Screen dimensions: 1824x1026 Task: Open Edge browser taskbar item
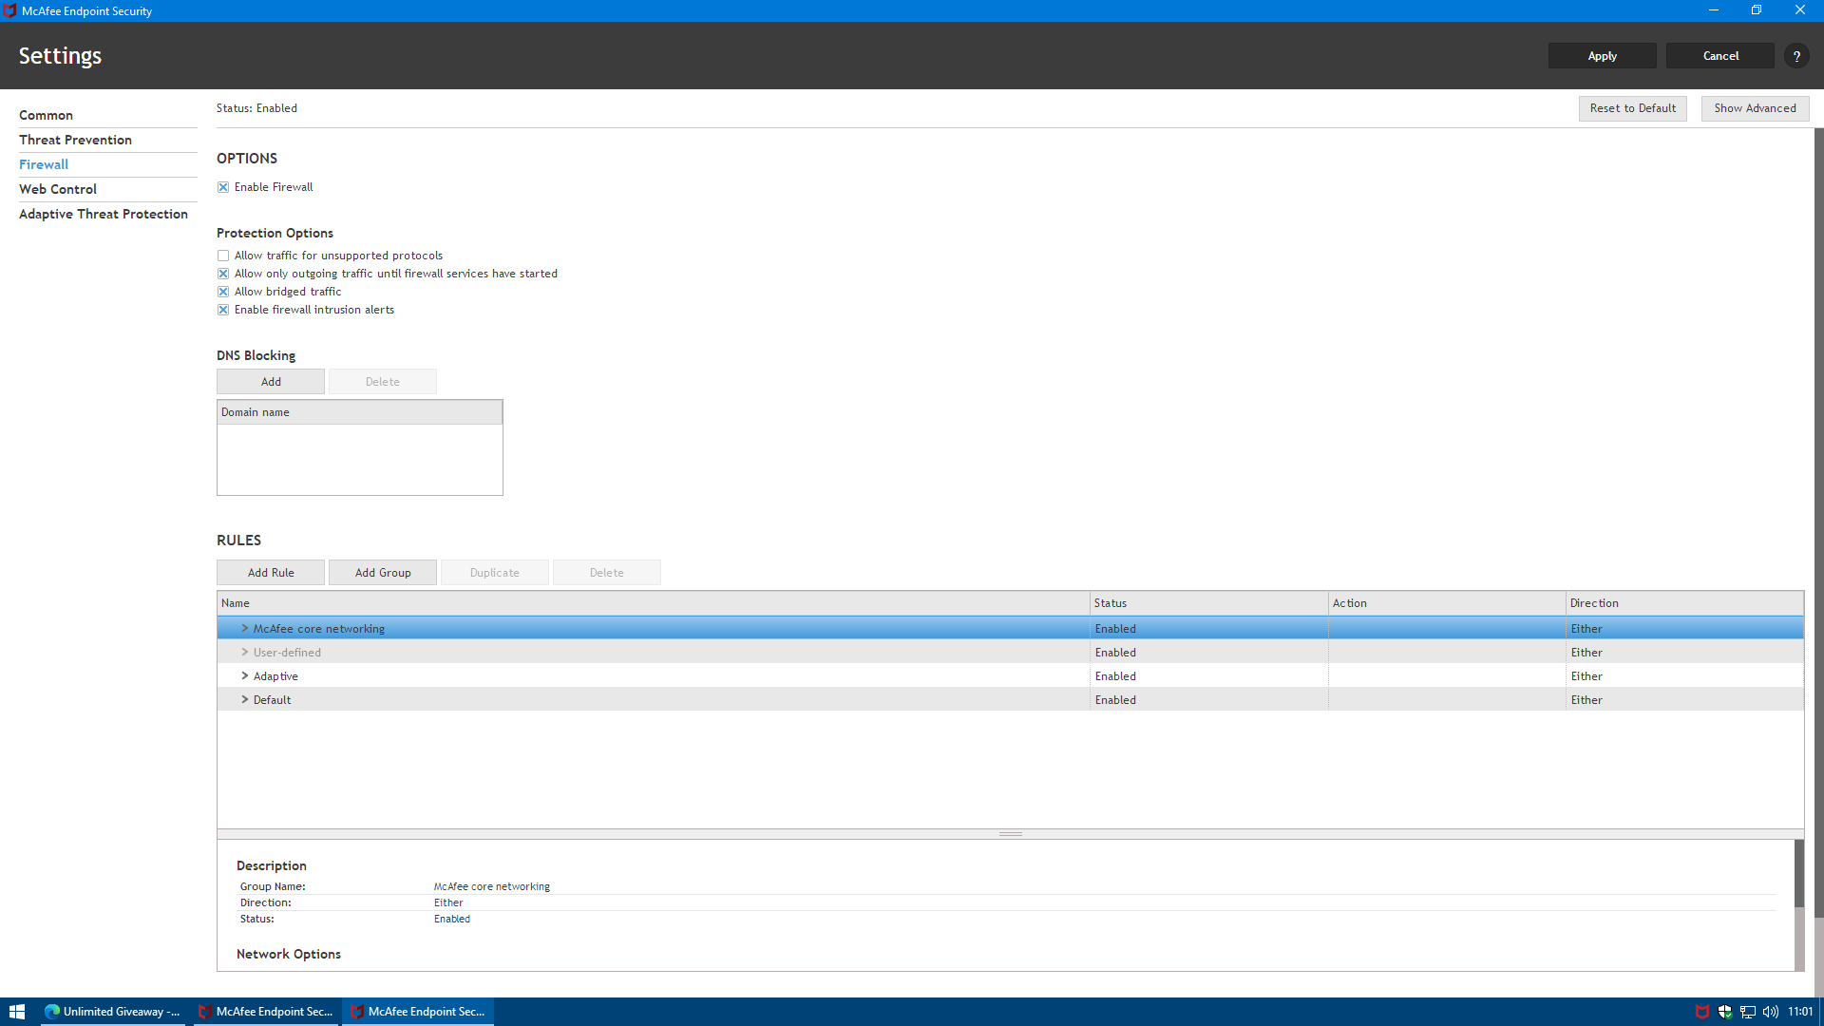tap(113, 1012)
